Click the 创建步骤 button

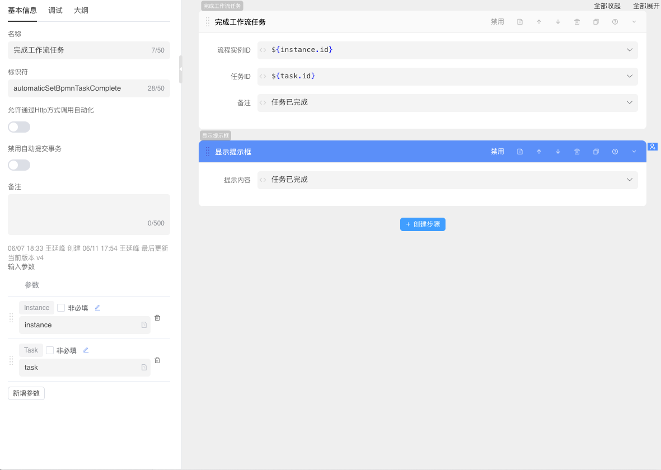point(423,224)
